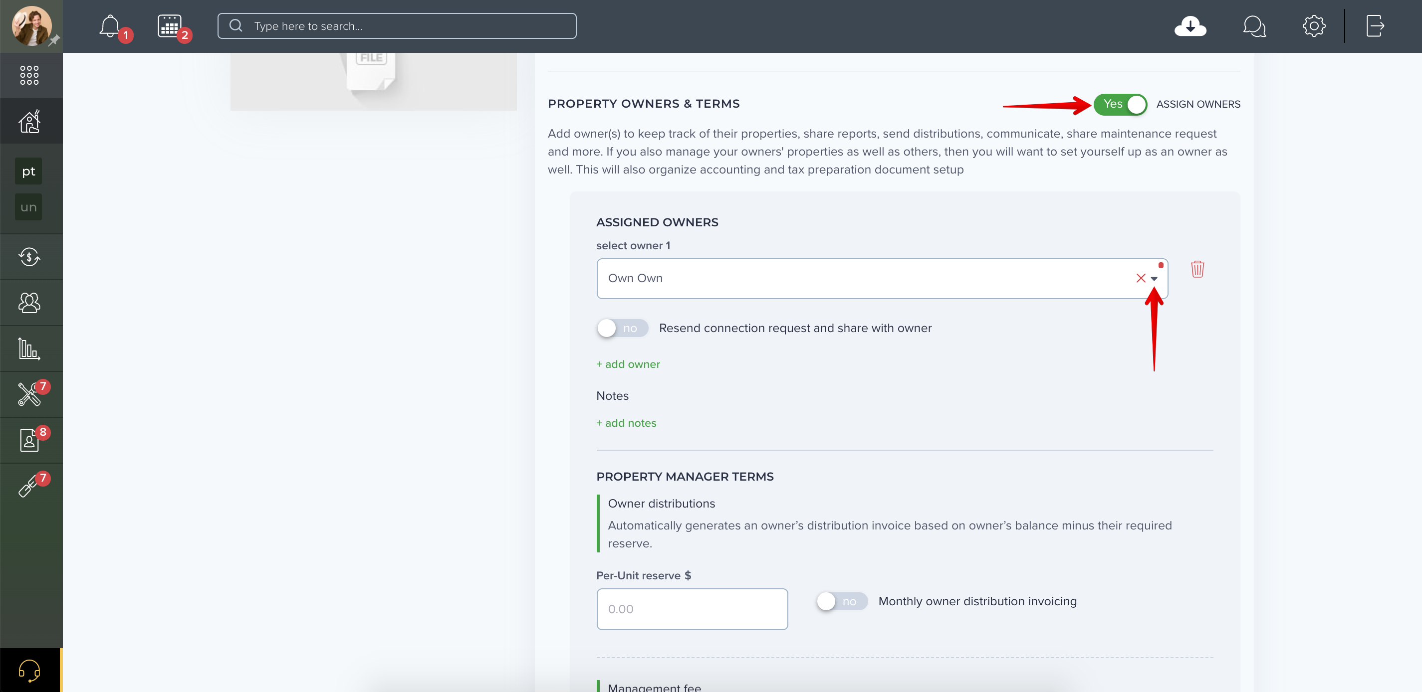
Task: Click the 'PROPERTY MANAGER TERMS' heading
Action: tap(685, 477)
